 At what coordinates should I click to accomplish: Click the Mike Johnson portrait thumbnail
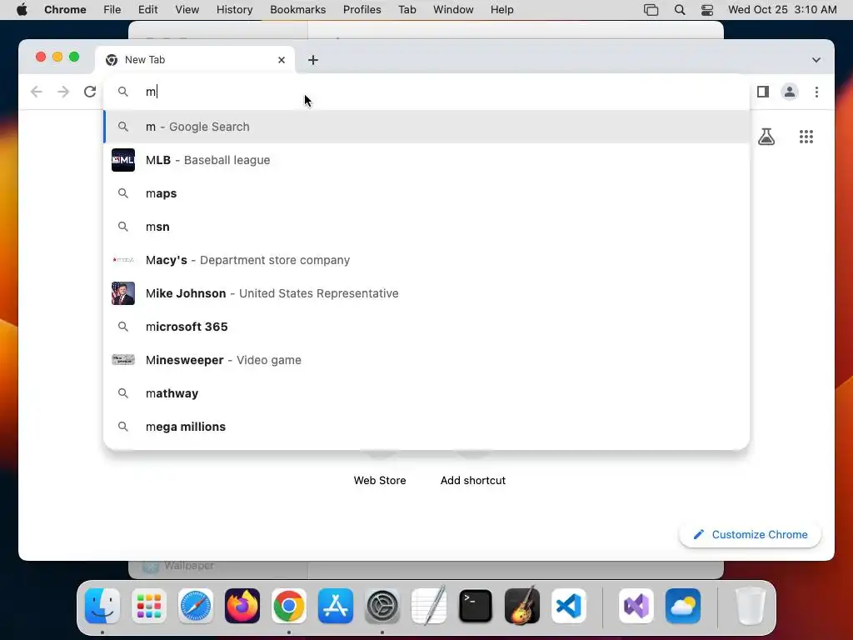pos(123,293)
